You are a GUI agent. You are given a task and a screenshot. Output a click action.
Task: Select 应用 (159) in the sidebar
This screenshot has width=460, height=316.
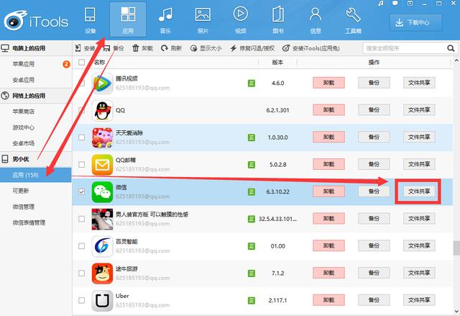coord(26,174)
